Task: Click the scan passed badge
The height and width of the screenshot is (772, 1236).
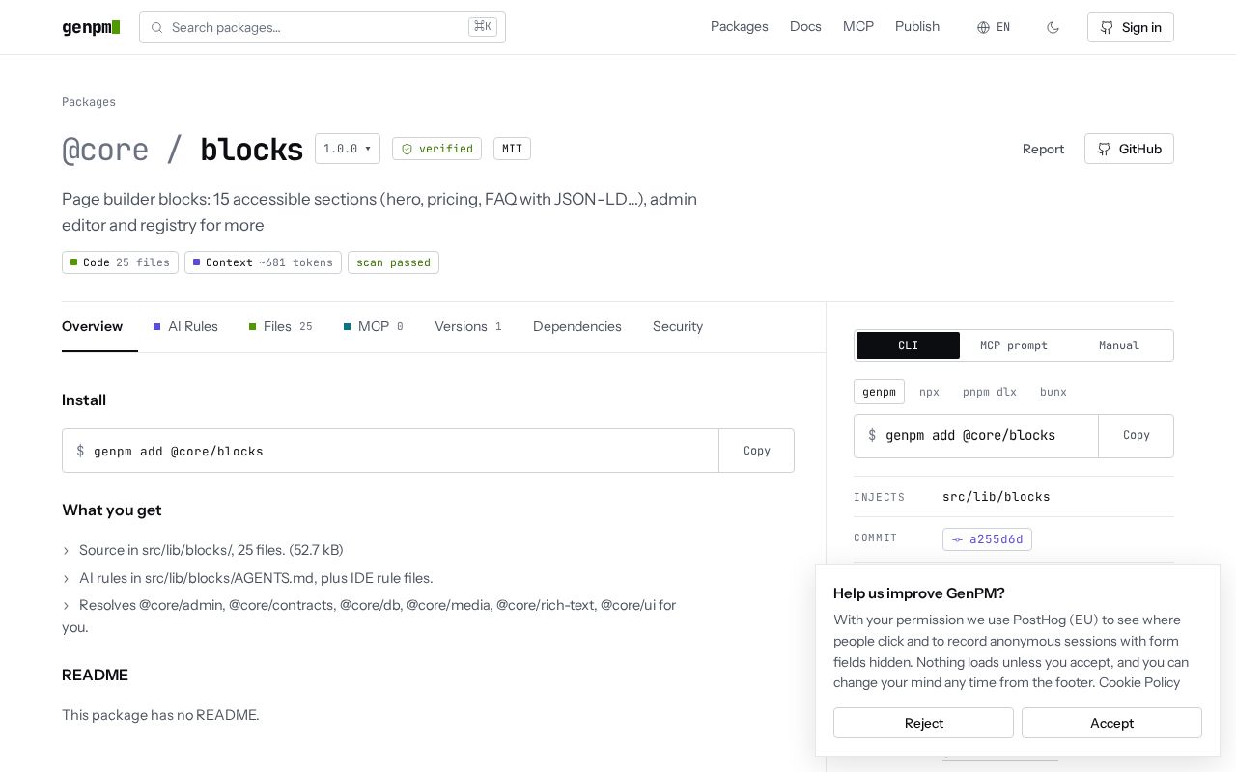Action: click(x=393, y=262)
